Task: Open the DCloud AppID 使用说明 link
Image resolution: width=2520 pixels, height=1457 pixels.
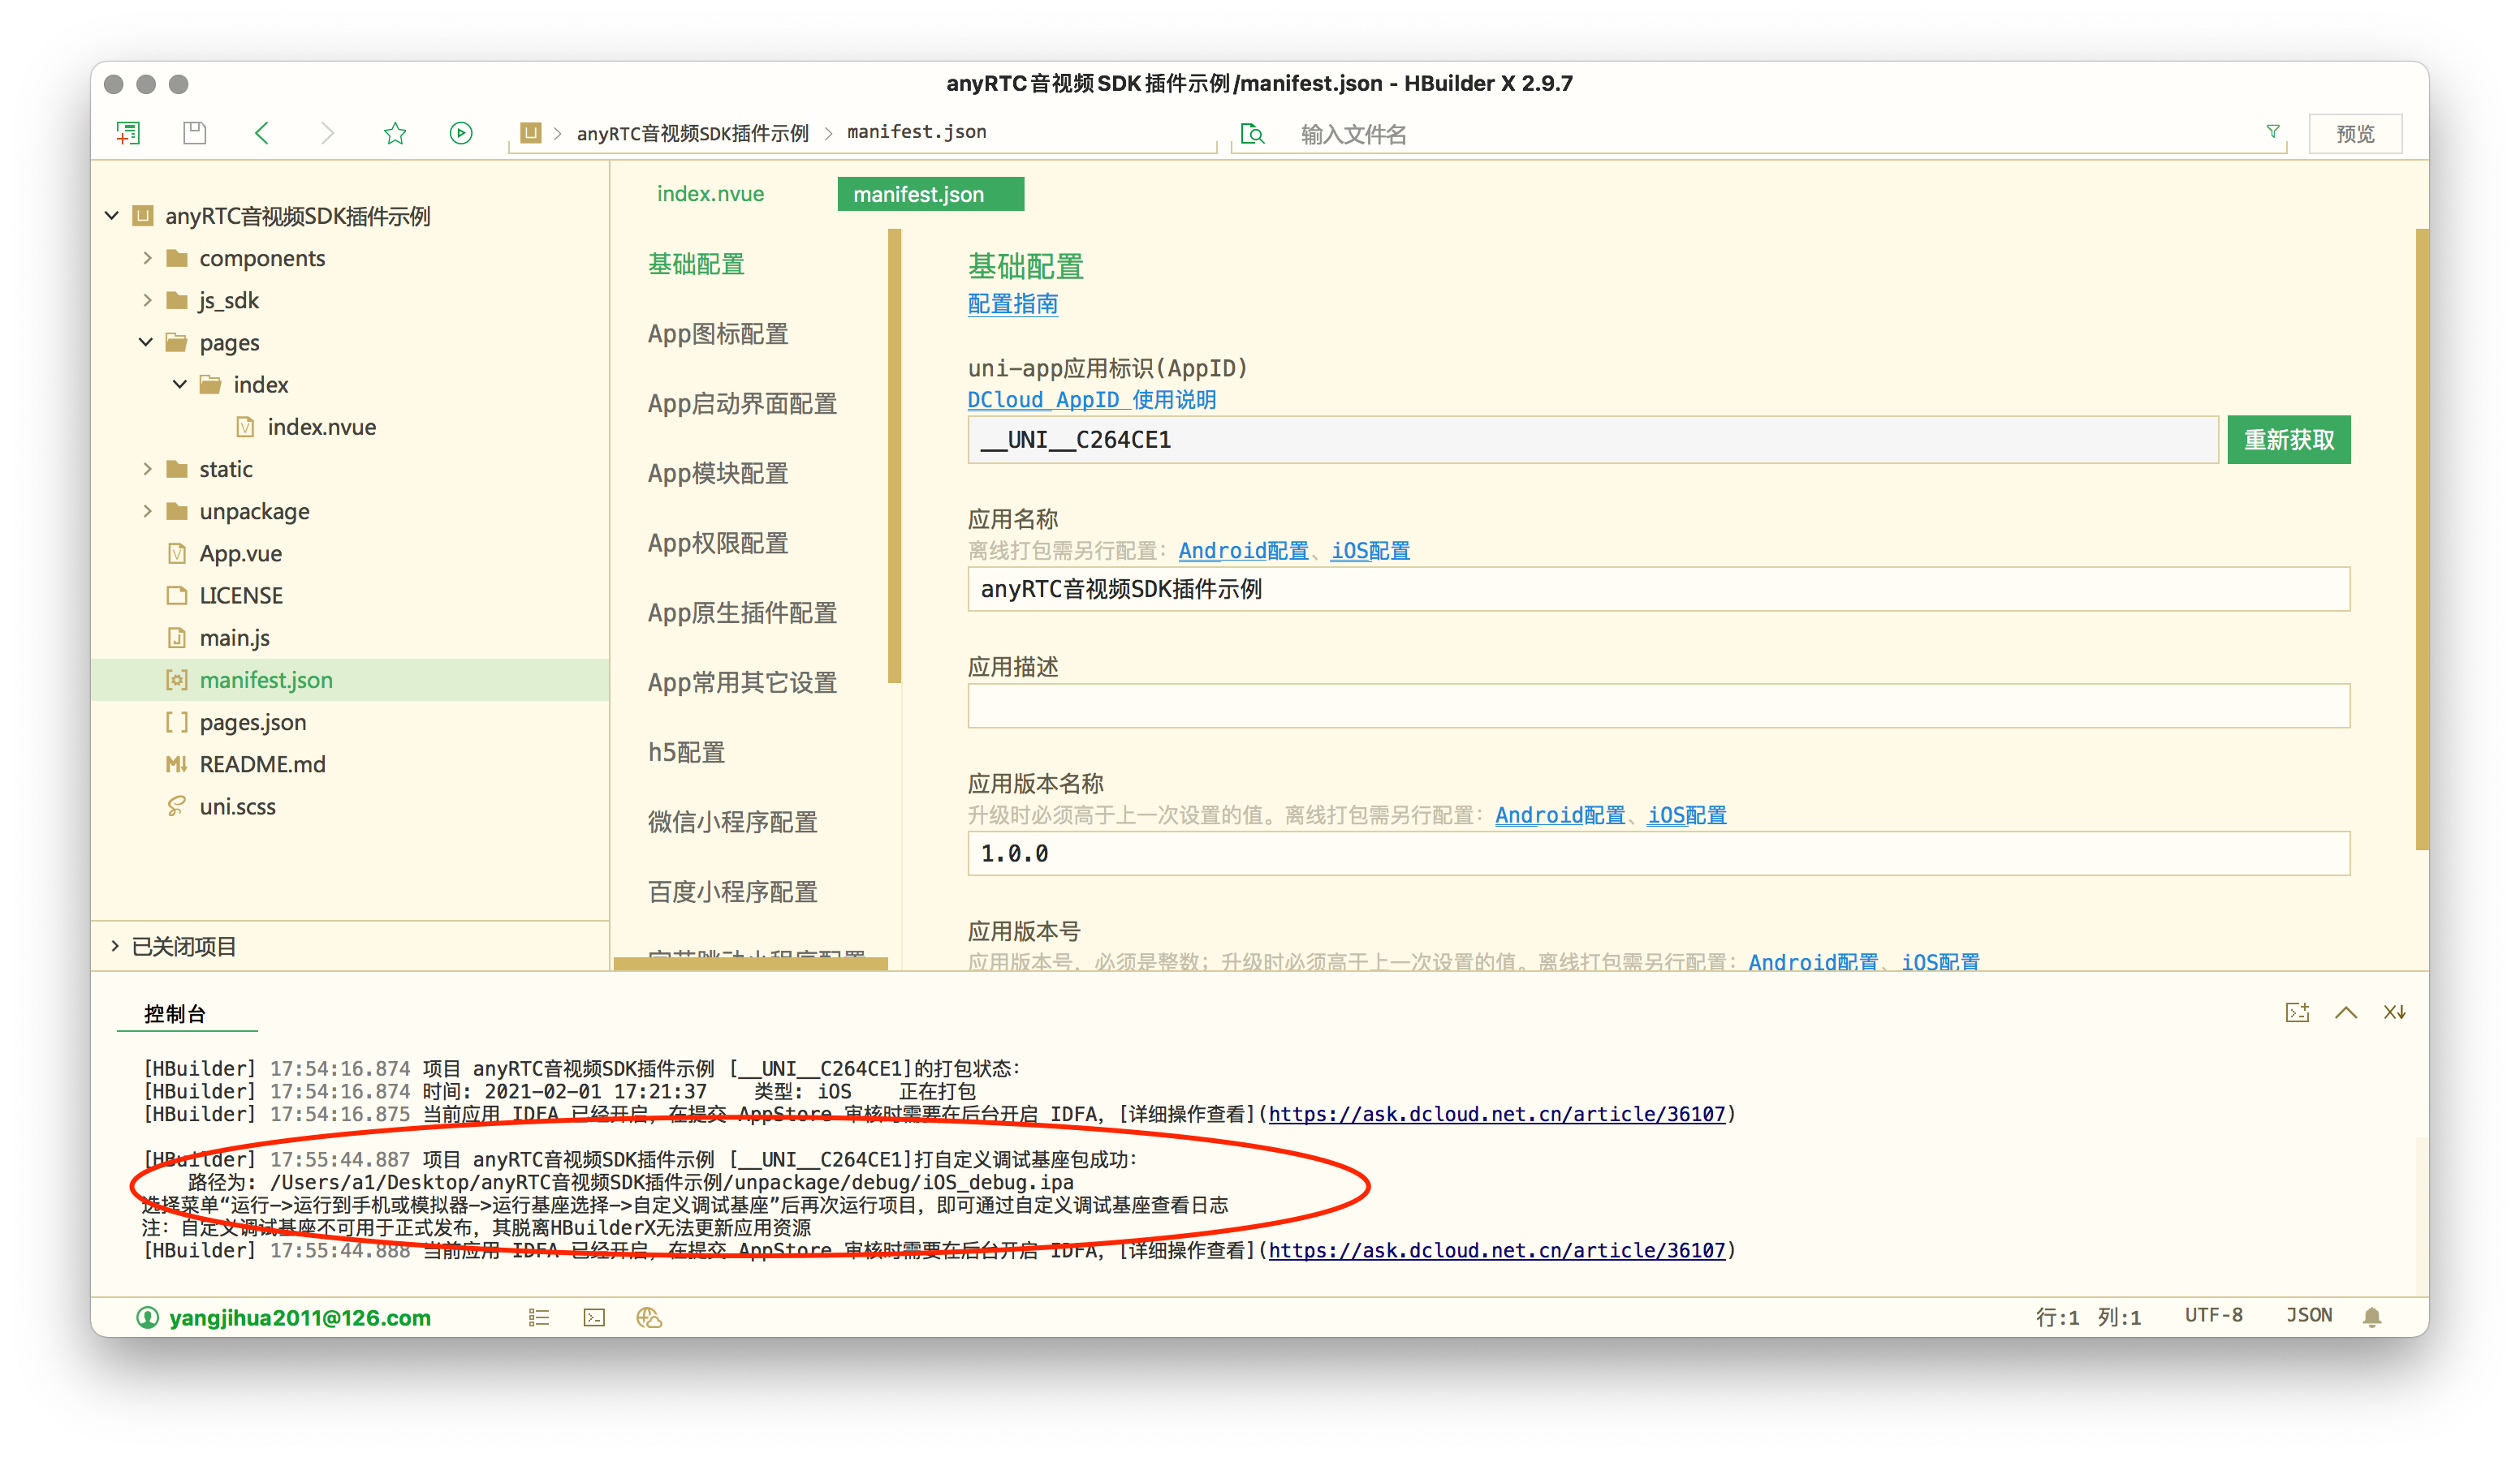Action: 1089,400
